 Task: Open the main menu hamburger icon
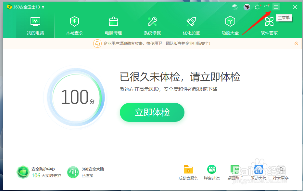(276, 7)
